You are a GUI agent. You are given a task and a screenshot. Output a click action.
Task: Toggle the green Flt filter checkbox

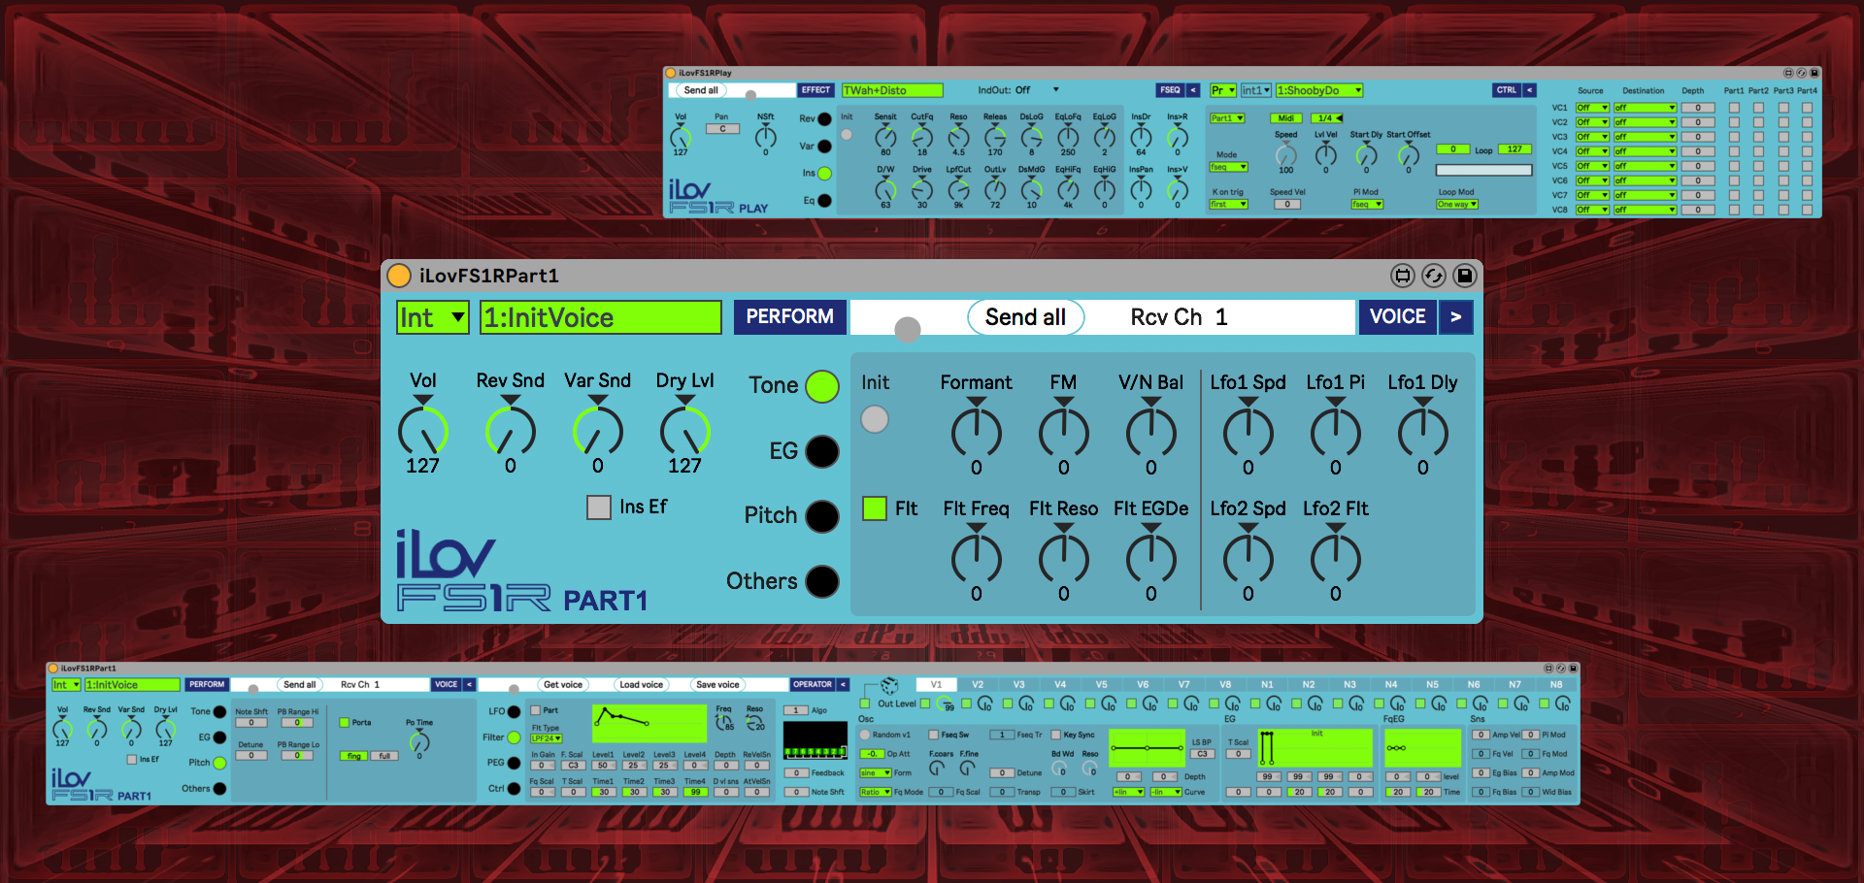(x=875, y=508)
